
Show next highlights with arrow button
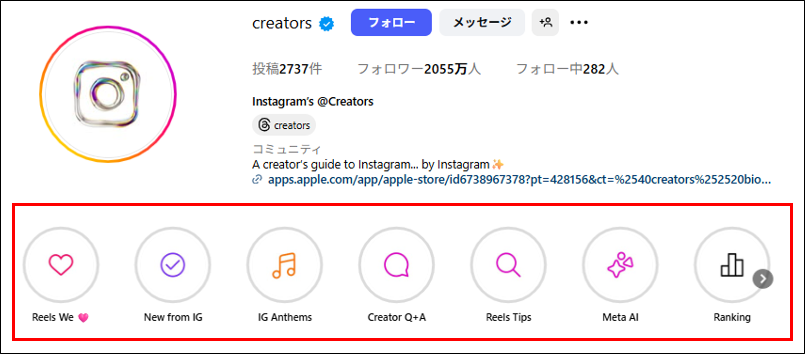pyautogui.click(x=763, y=279)
